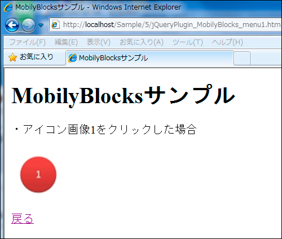Click the page icon in address bar
The width and height of the screenshot is (282, 239).
click(55, 25)
